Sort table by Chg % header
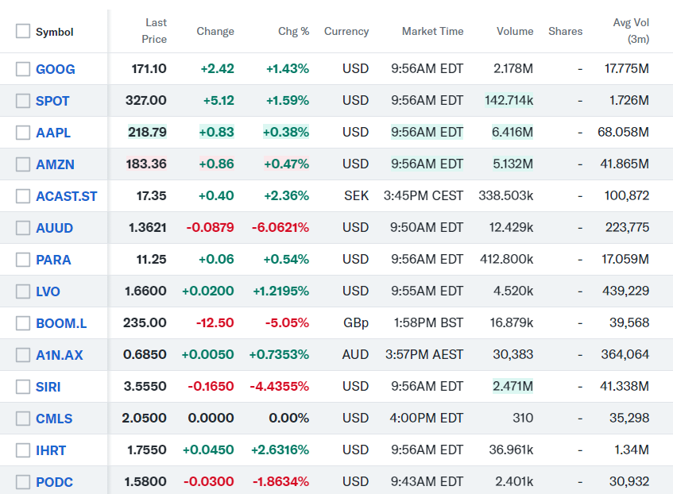 (293, 32)
